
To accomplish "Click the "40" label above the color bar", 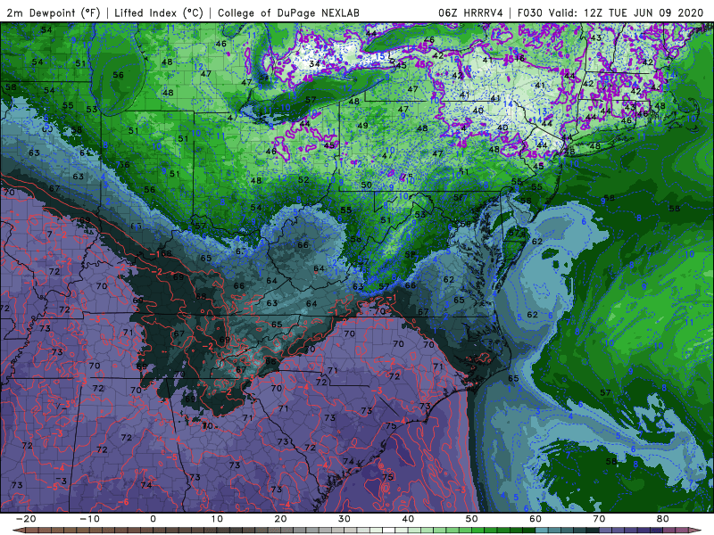I will [x=408, y=519].
